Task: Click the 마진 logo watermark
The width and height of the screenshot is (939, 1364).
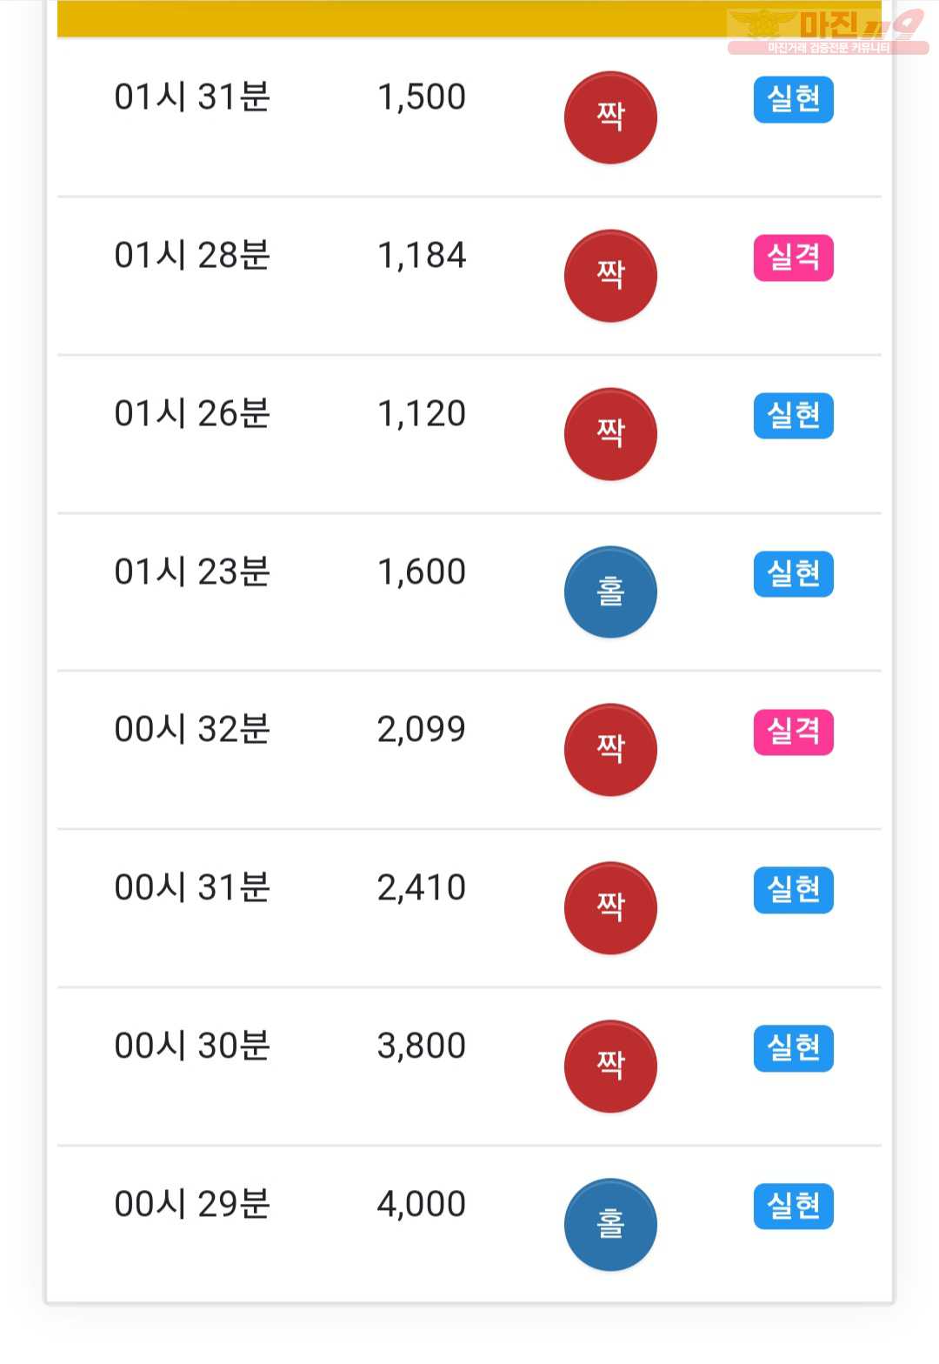Action: (x=828, y=31)
